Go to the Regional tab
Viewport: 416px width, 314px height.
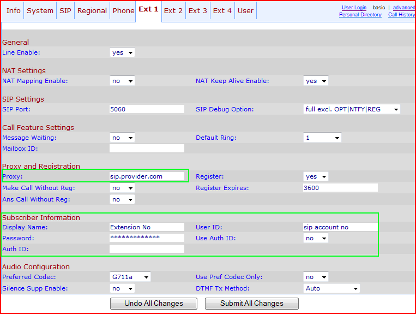92,11
